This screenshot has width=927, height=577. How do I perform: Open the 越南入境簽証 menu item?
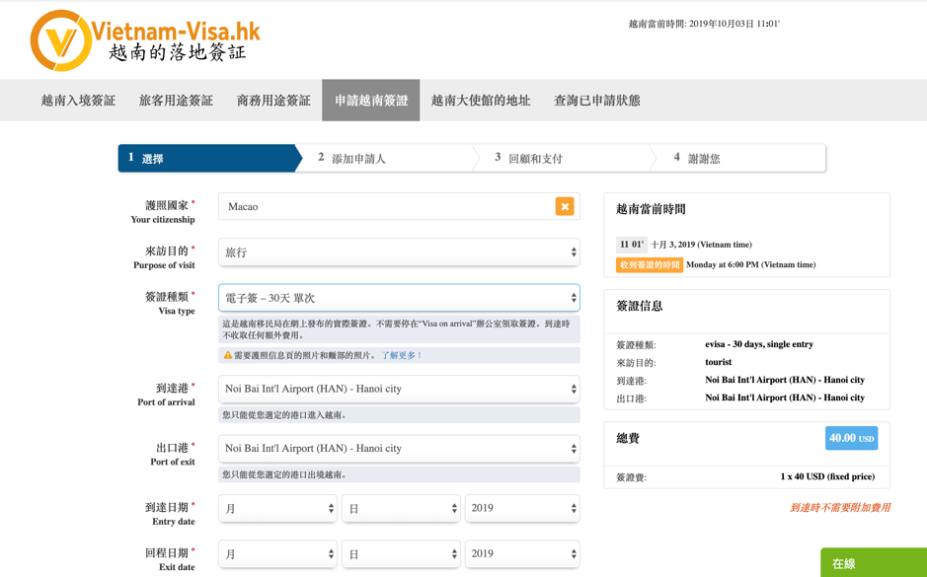pos(78,101)
